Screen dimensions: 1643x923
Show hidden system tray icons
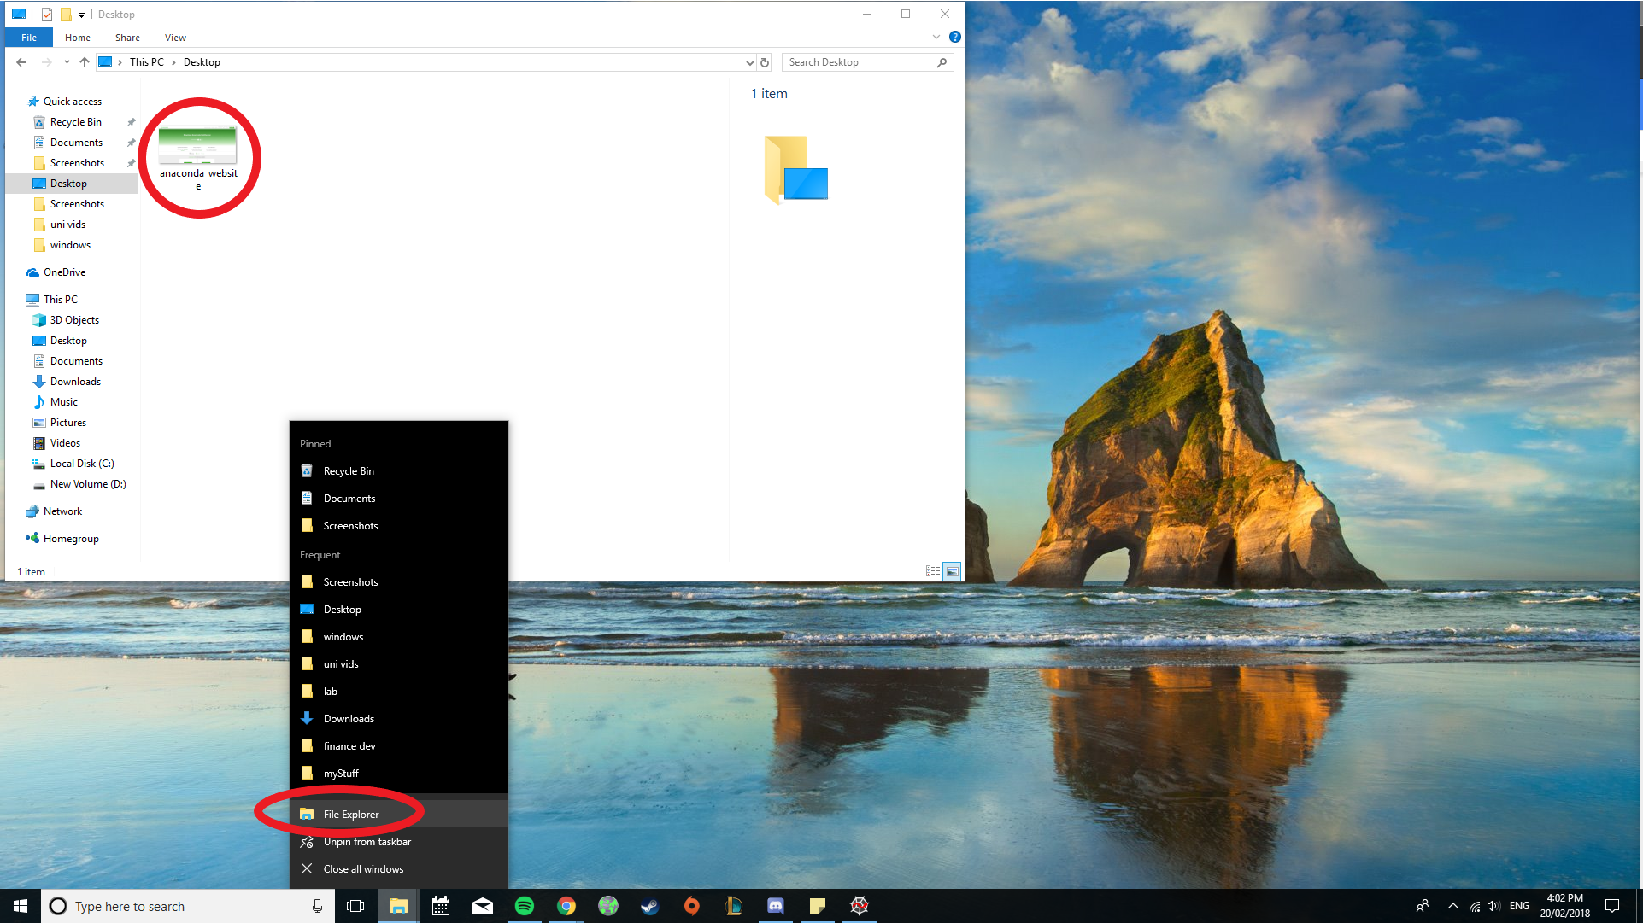coord(1453,906)
